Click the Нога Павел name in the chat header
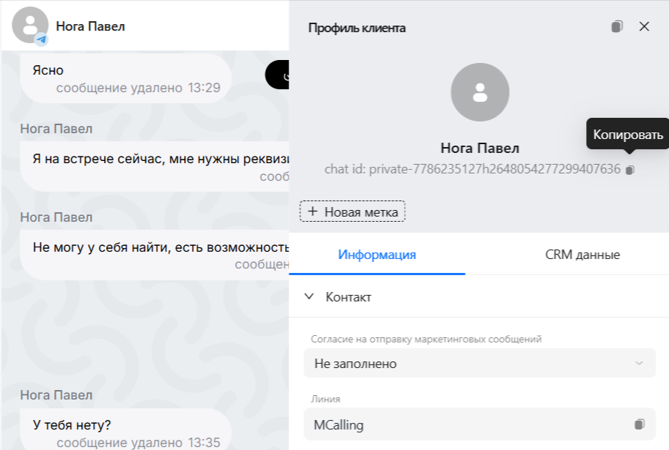This screenshot has height=450, width=669. tap(90, 26)
